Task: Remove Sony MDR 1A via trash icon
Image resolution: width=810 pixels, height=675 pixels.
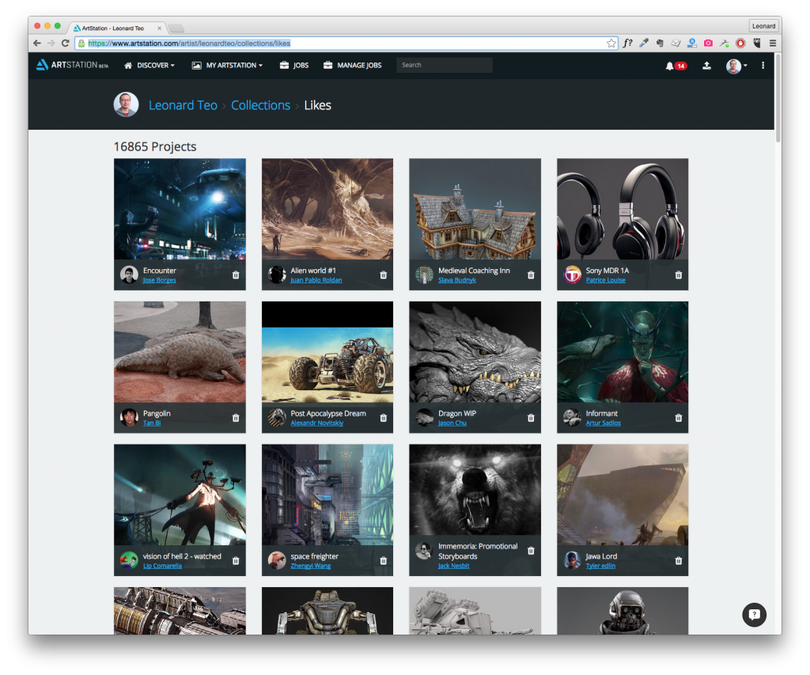Action: [678, 275]
